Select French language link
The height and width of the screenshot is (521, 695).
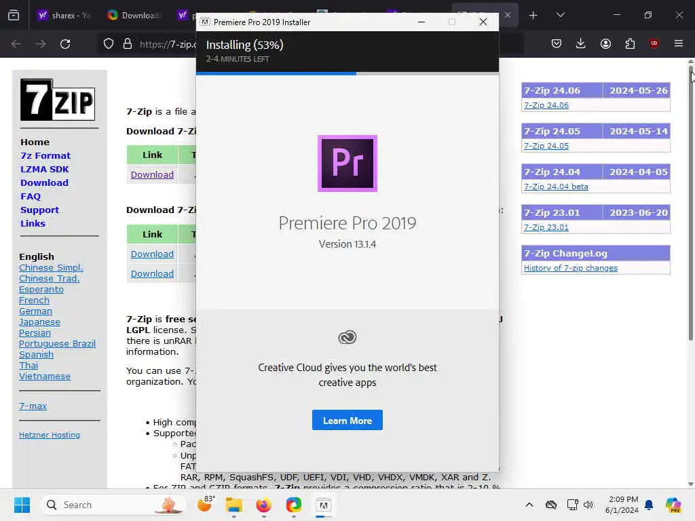click(34, 301)
